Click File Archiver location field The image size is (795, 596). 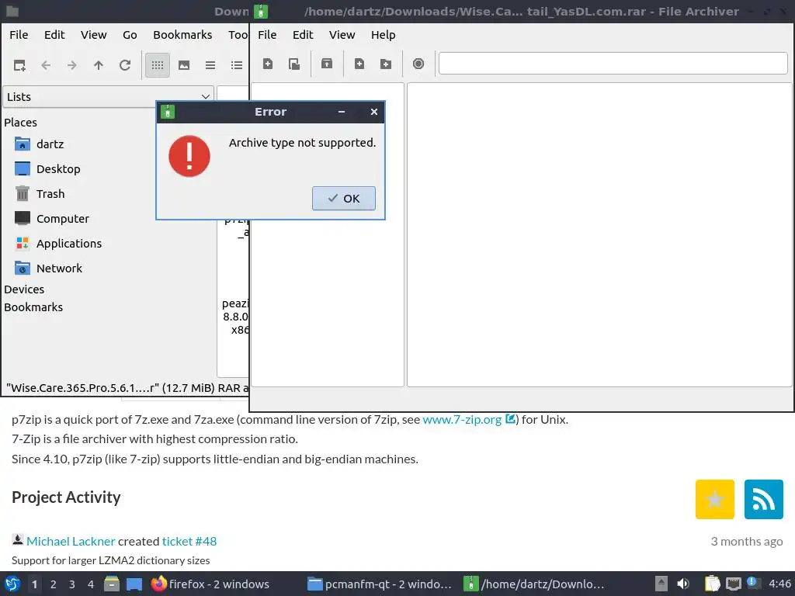click(x=613, y=64)
